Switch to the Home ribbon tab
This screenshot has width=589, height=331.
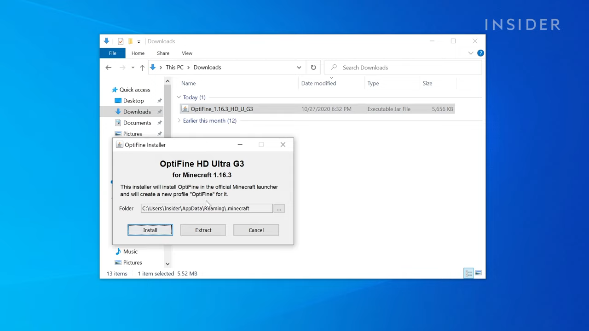138,53
